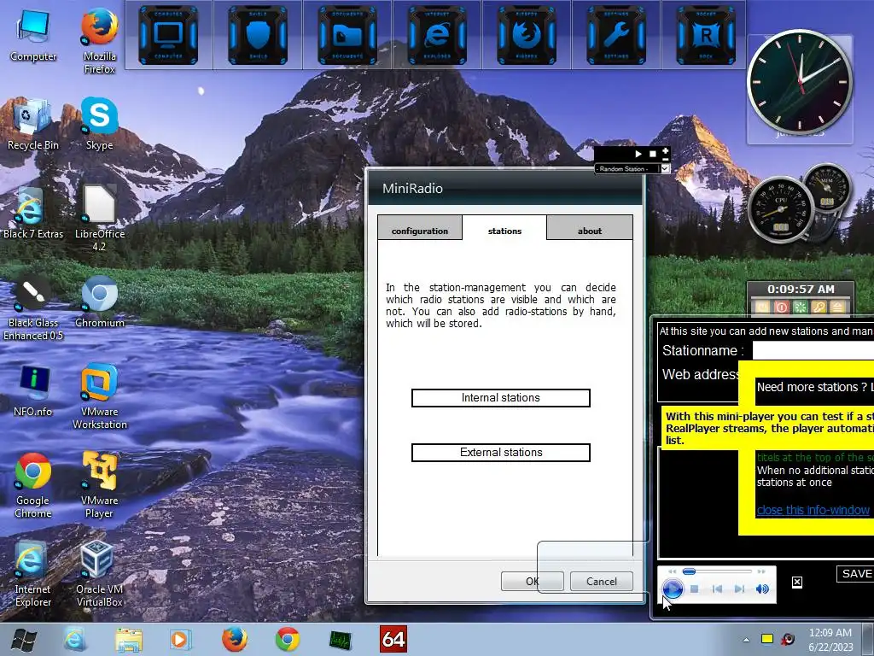Launch Skype from the desktop
Viewport: 874px width, 656px height.
pyautogui.click(x=99, y=124)
